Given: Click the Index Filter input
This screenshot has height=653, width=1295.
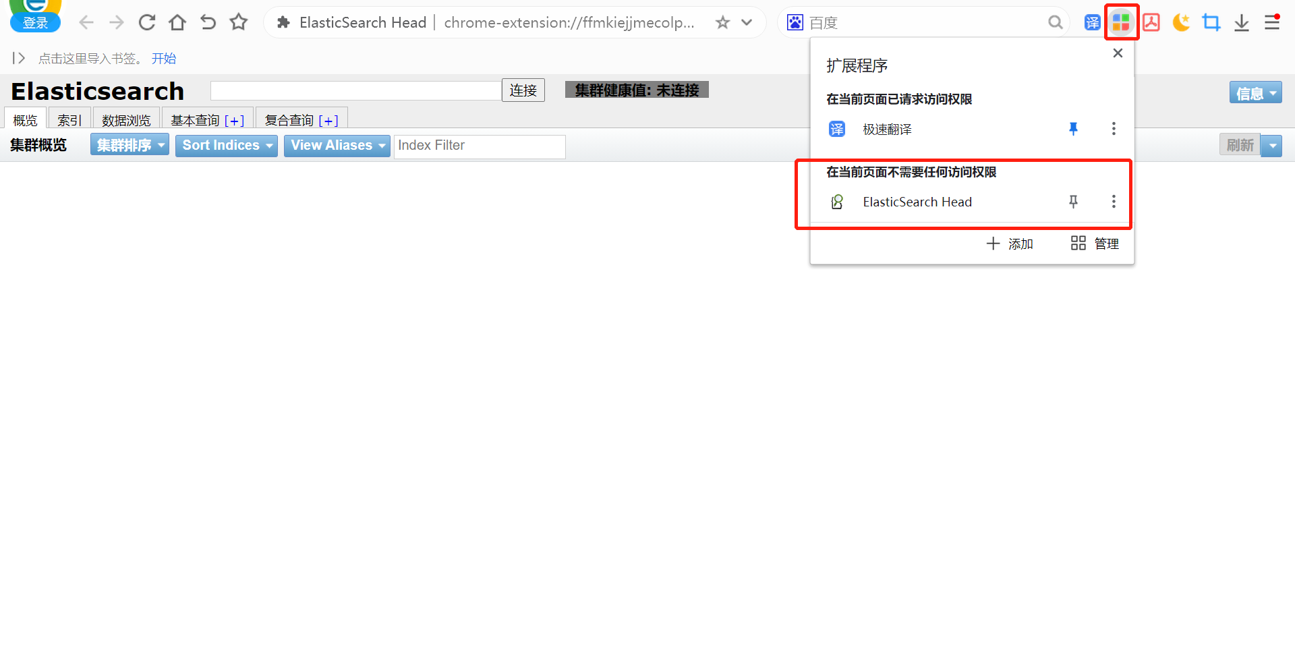Looking at the screenshot, I should (480, 146).
